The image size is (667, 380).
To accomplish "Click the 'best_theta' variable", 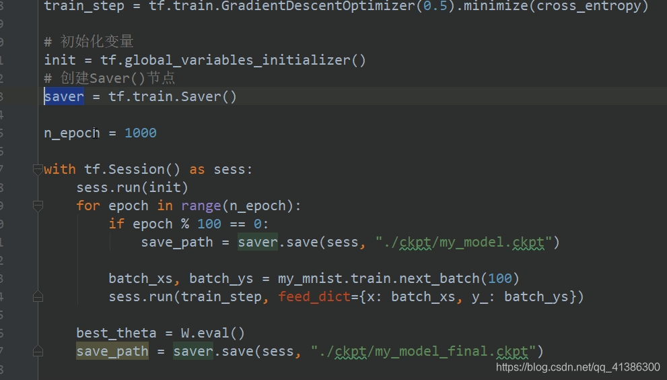I will click(116, 333).
